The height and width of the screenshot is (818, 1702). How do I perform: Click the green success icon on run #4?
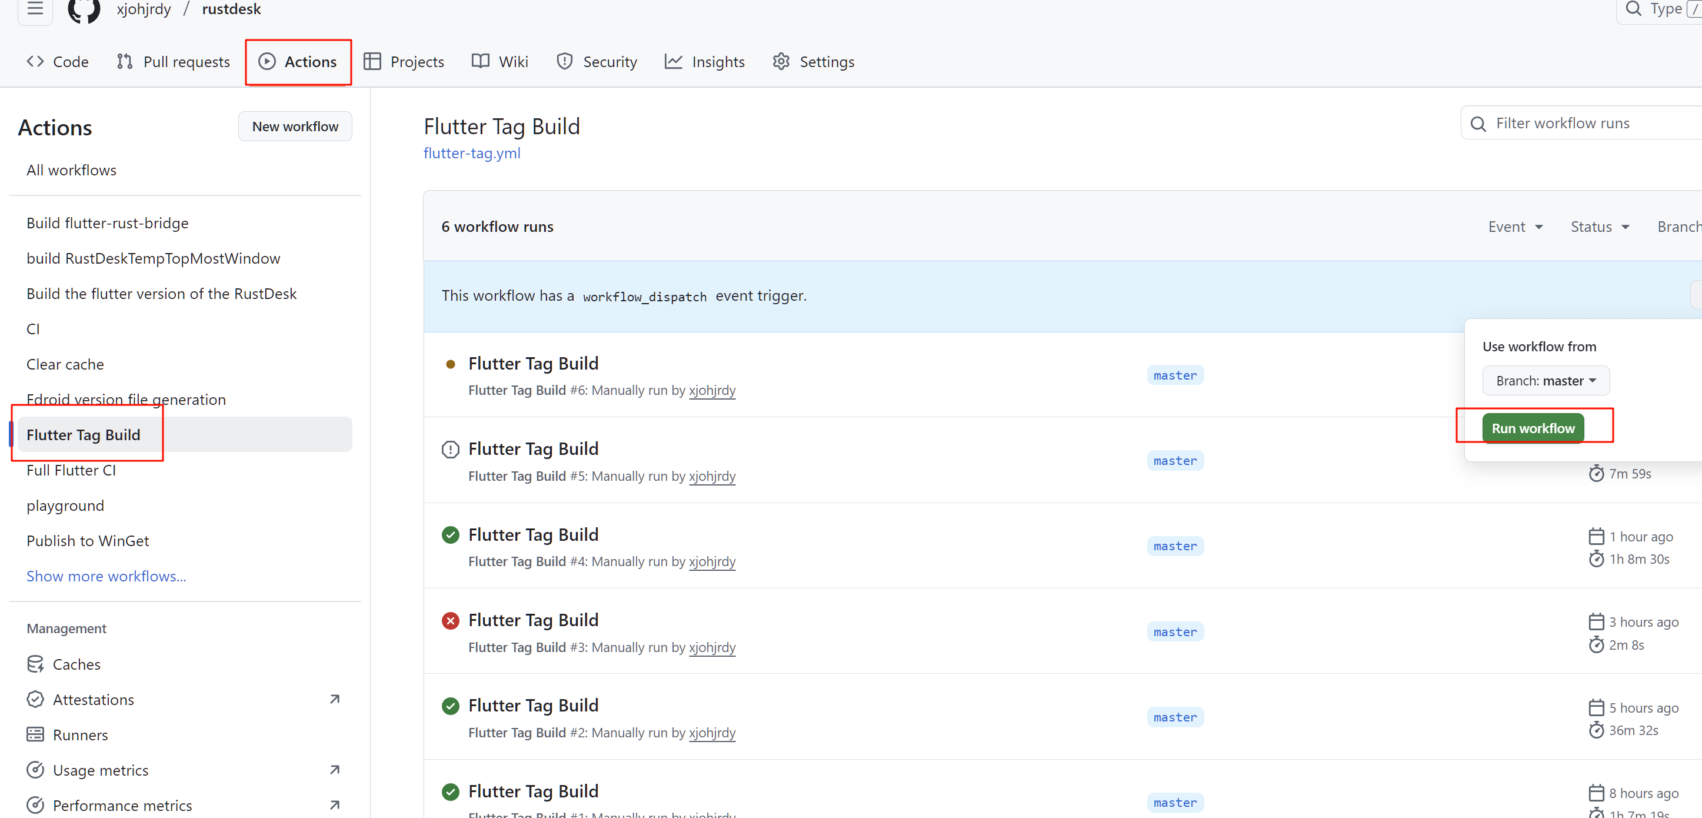(450, 534)
